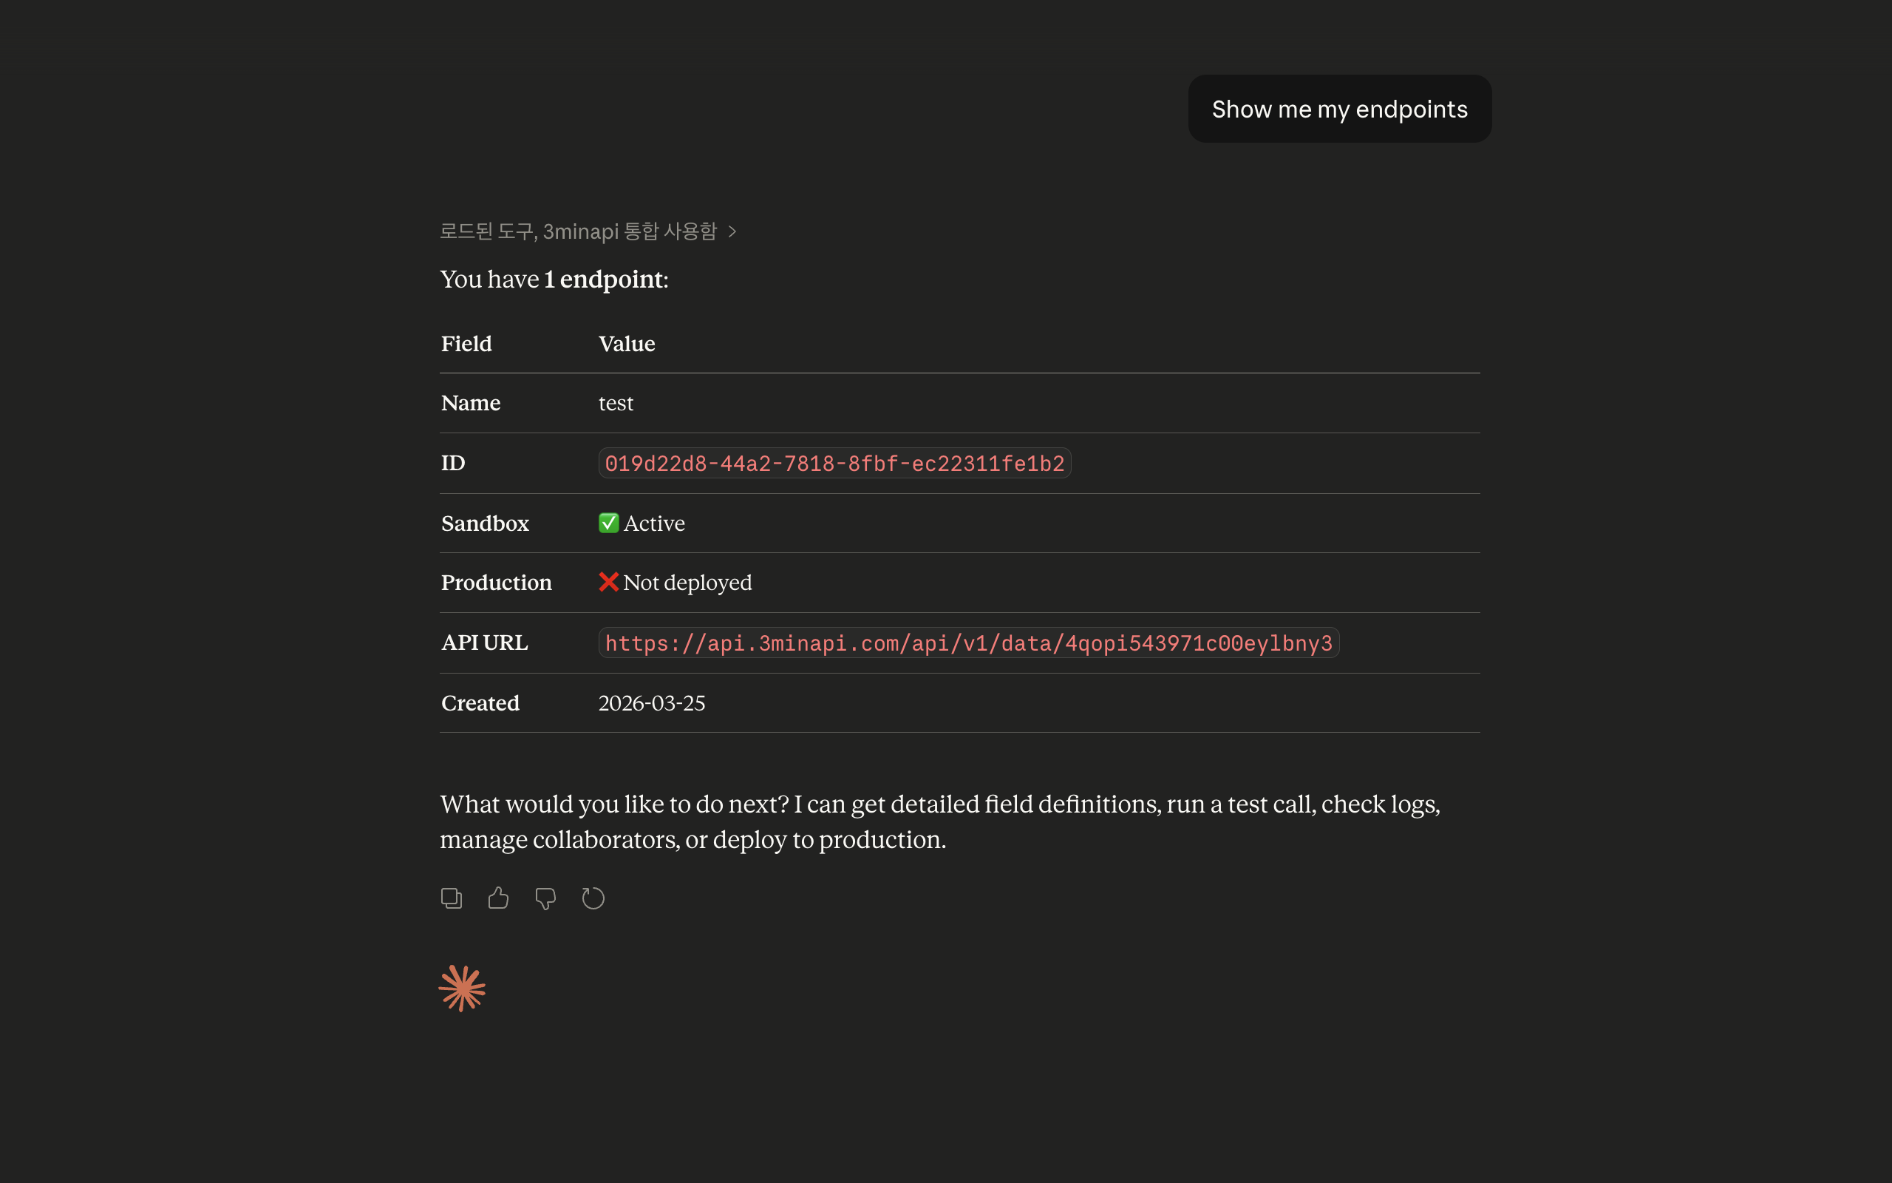Retry generating the response
Image resolution: width=1892 pixels, height=1183 pixels.
(x=593, y=898)
